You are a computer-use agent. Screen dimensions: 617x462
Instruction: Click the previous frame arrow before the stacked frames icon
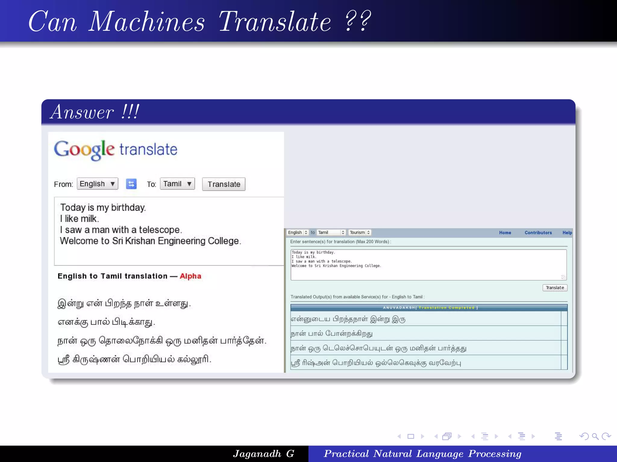pos(436,436)
